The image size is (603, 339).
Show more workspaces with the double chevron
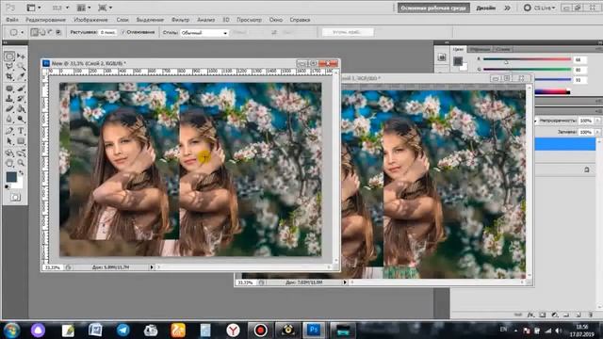tap(507, 8)
